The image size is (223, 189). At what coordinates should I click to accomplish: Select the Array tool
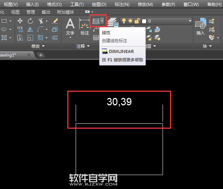tap(40, 38)
